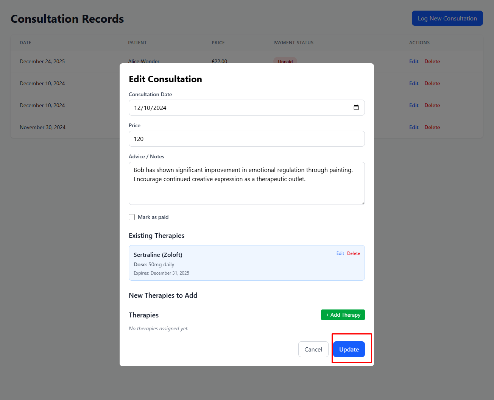Click into the Price input field
Screen dimensions: 494x400
[x=246, y=139]
